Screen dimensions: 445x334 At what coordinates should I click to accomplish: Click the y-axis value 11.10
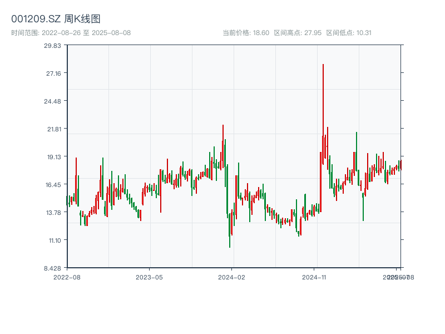coord(55,240)
